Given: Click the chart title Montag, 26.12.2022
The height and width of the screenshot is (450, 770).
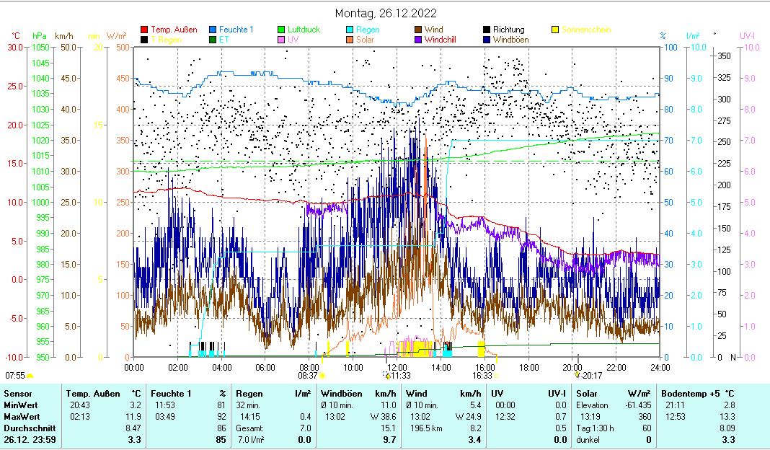Looking at the screenshot, I should point(386,13).
